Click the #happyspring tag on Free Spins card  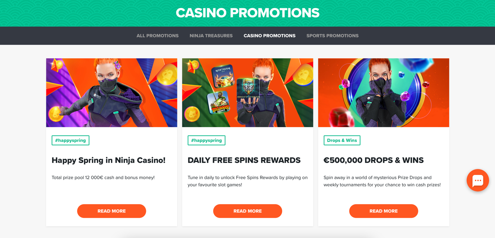click(206, 140)
